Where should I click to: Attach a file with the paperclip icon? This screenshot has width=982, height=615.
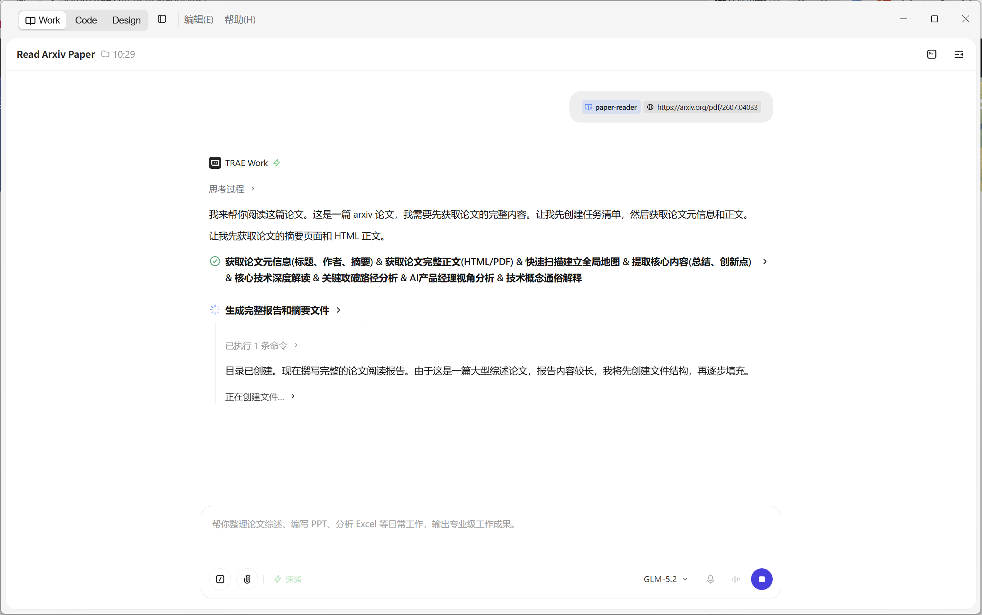(247, 579)
